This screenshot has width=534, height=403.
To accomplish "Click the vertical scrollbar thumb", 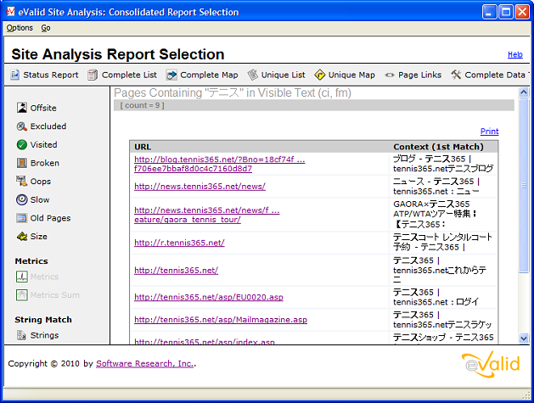I will [x=524, y=185].
